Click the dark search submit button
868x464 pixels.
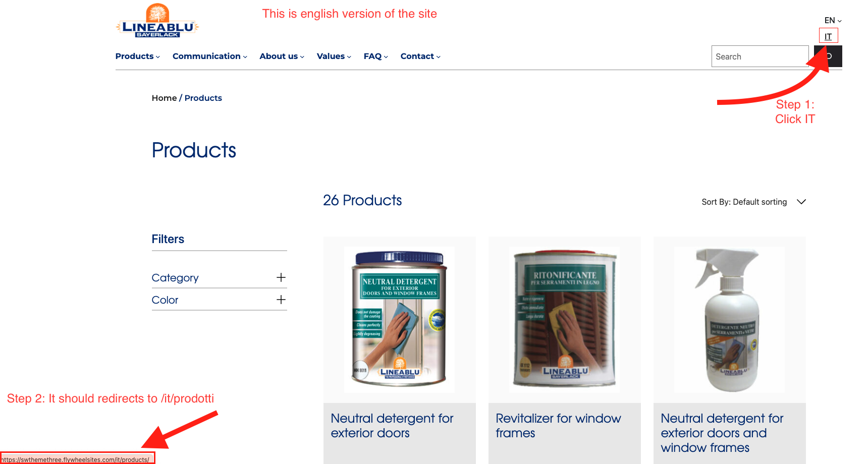(828, 56)
